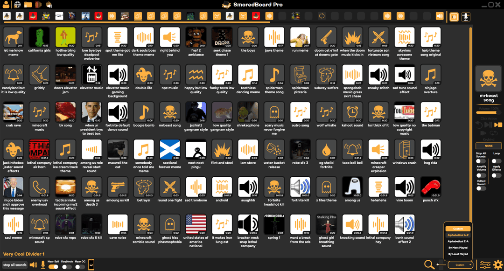This screenshot has width=504, height=271.
Task: Play 'water bucket release' sound
Action: click(x=274, y=150)
